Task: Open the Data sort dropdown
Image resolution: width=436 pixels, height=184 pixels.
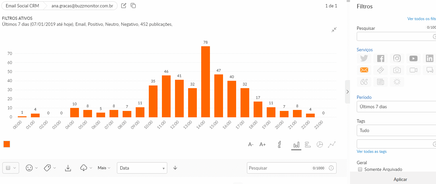Action: click(142, 168)
